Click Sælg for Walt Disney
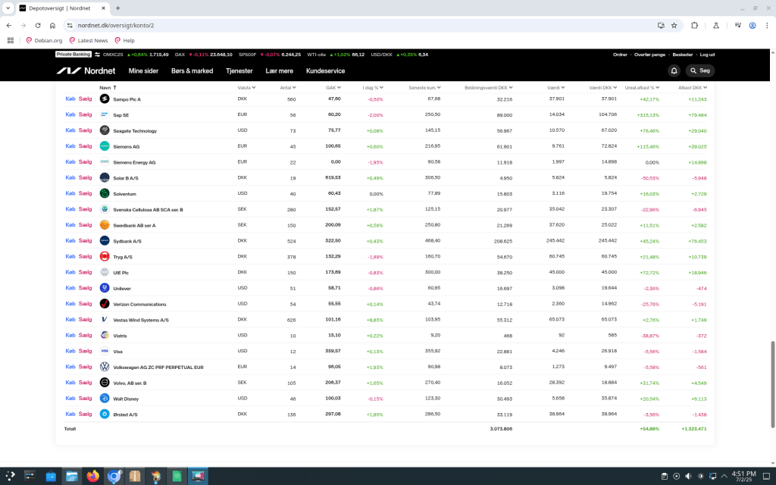This screenshot has width=776, height=485. click(x=85, y=399)
